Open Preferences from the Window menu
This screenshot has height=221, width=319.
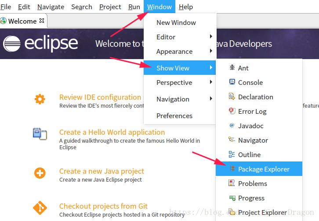pos(180,116)
